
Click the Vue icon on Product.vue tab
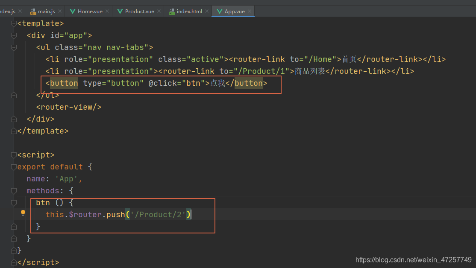[120, 11]
